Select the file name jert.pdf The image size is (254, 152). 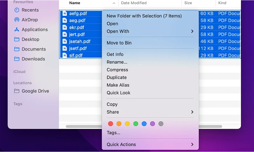pos(77,34)
